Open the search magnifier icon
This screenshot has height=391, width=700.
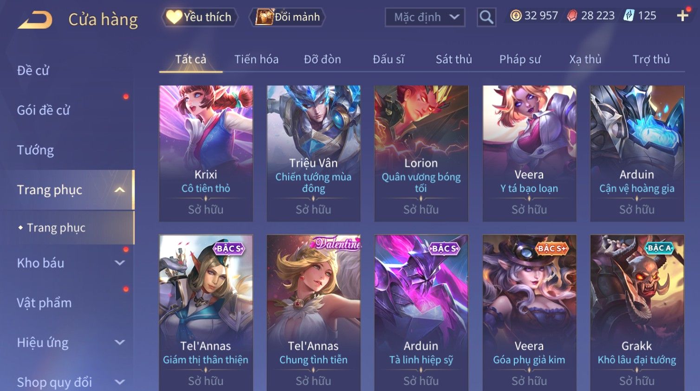(486, 17)
